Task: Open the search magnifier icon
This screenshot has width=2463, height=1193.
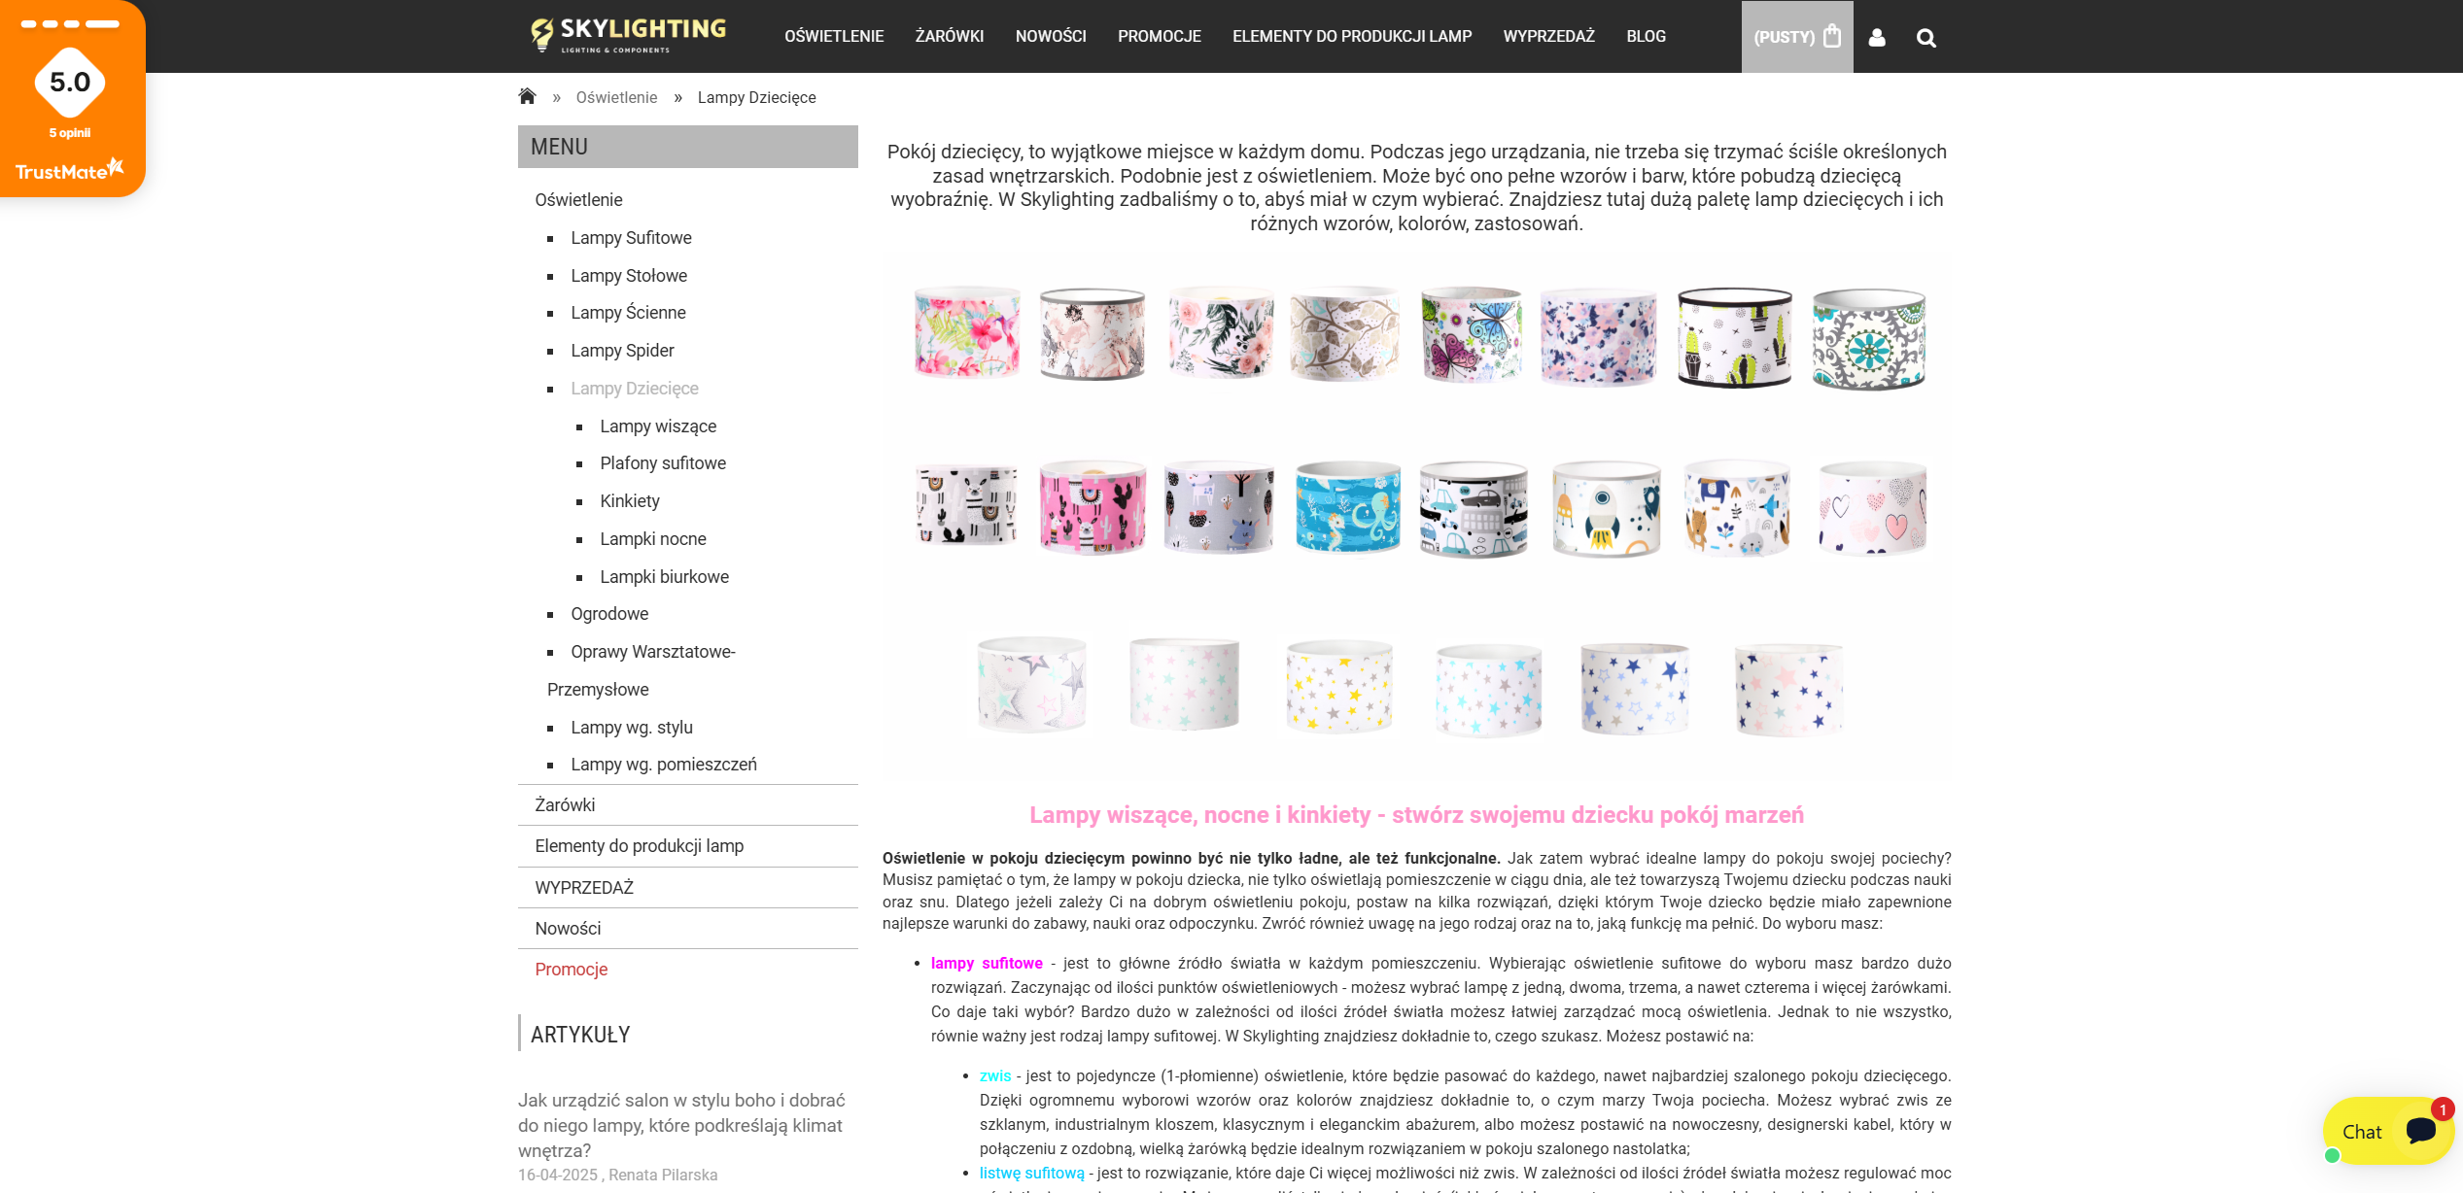Action: (1925, 38)
